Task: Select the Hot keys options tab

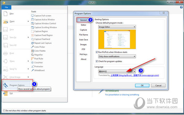Action: (83, 54)
